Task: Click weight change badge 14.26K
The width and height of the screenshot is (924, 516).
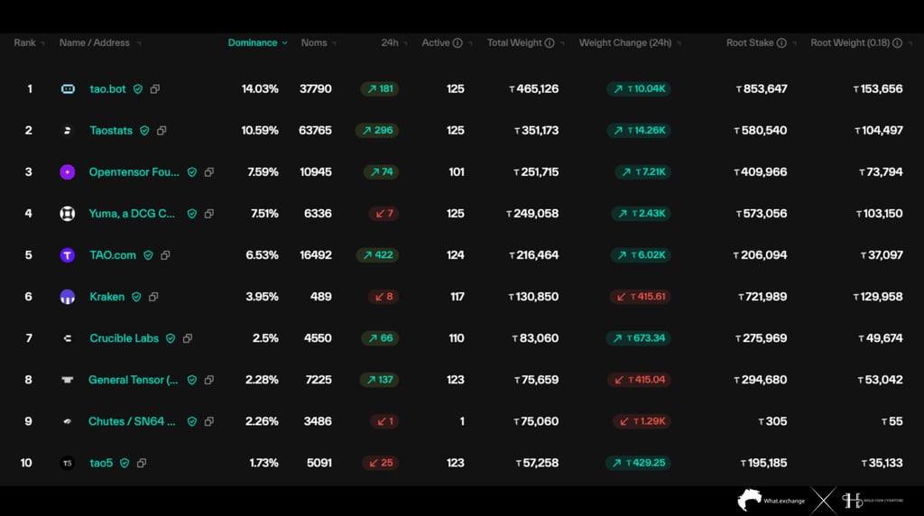Action: pos(639,130)
